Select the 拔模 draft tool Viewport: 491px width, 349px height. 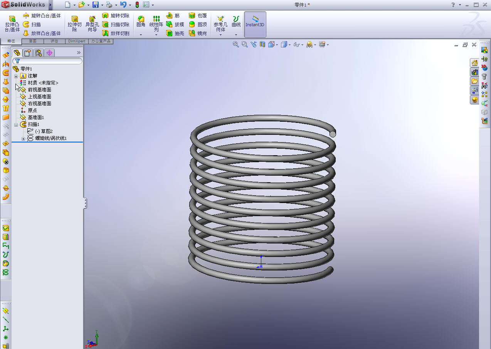tap(175, 24)
